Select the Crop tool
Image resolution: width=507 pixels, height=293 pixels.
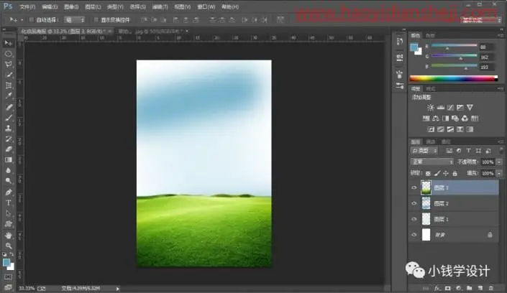9,85
